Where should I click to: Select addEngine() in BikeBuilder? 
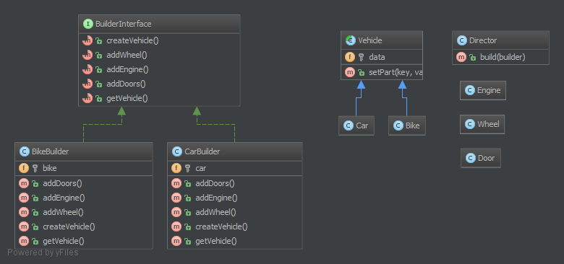64,198
